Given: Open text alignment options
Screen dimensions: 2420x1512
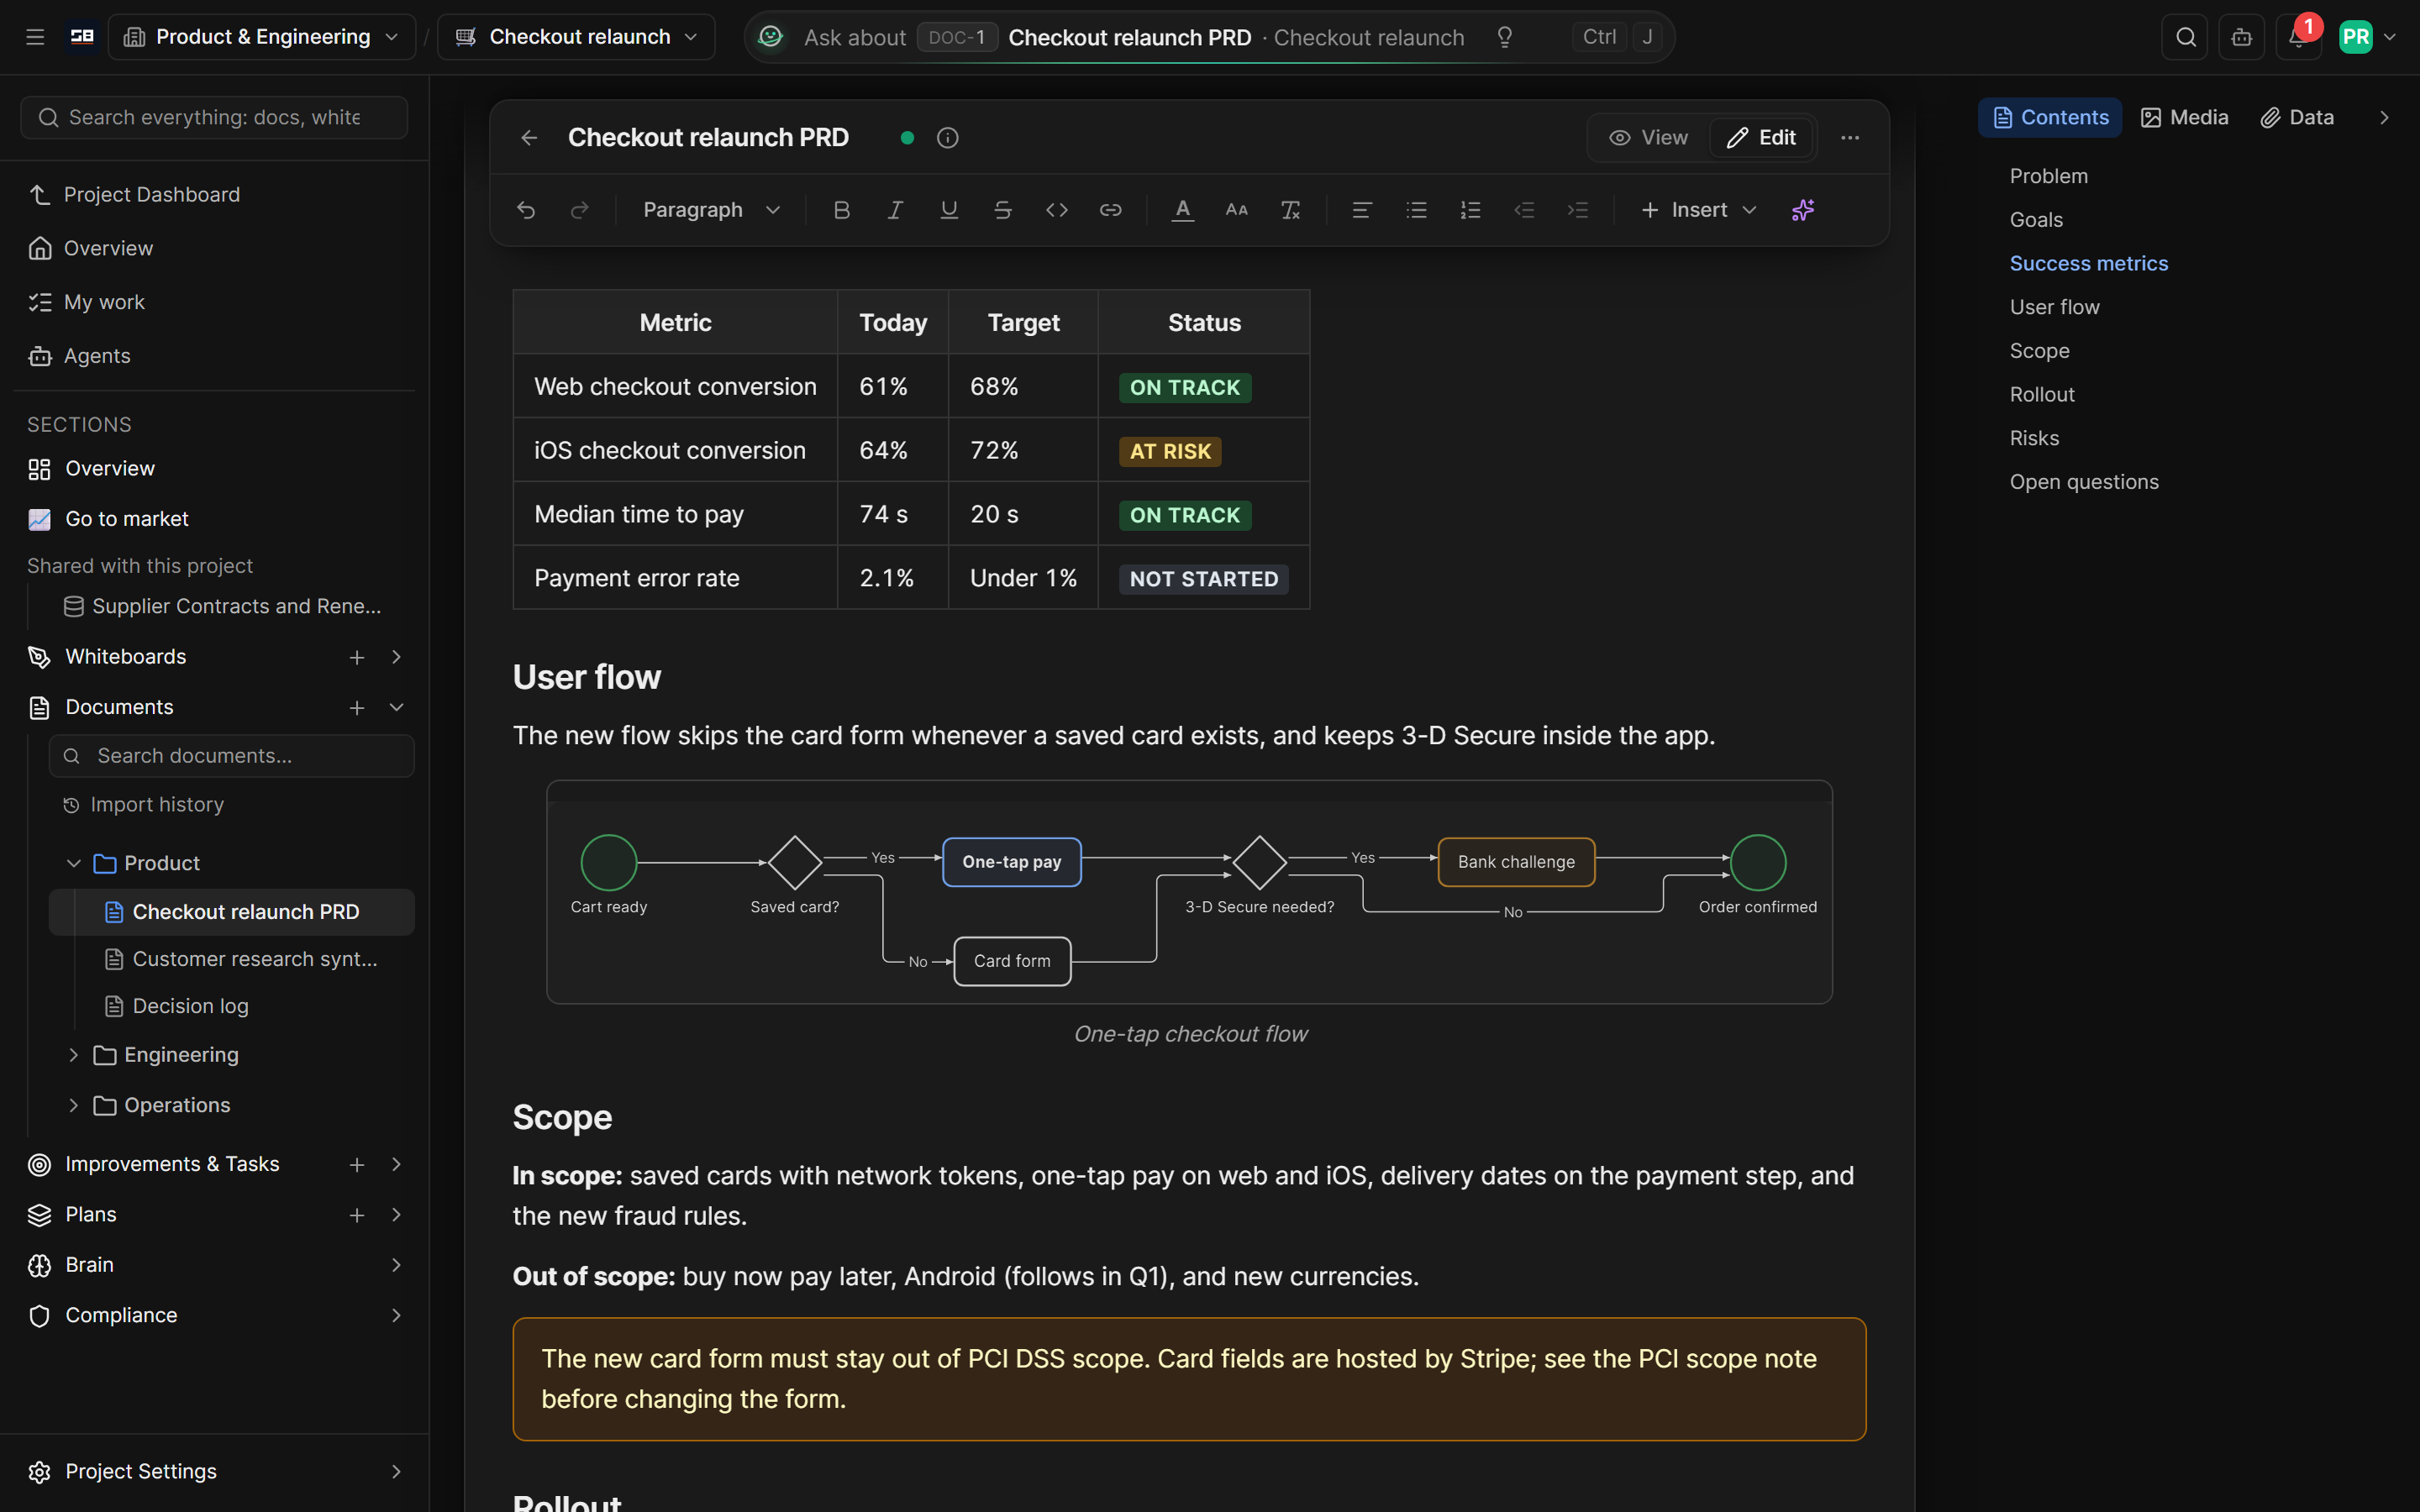Looking at the screenshot, I should (1362, 210).
